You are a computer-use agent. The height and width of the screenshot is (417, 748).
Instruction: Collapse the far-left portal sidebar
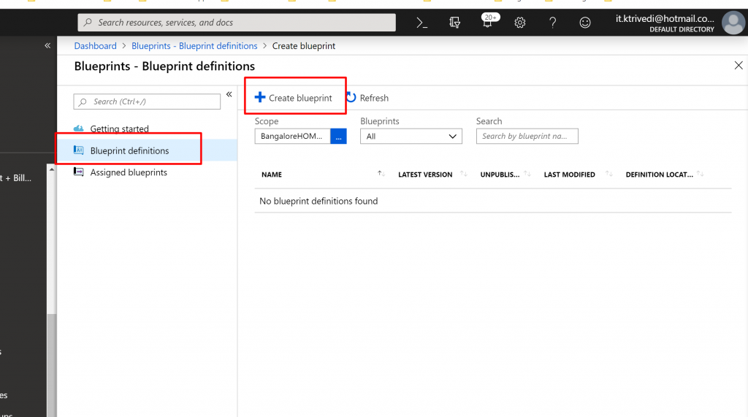click(x=47, y=45)
